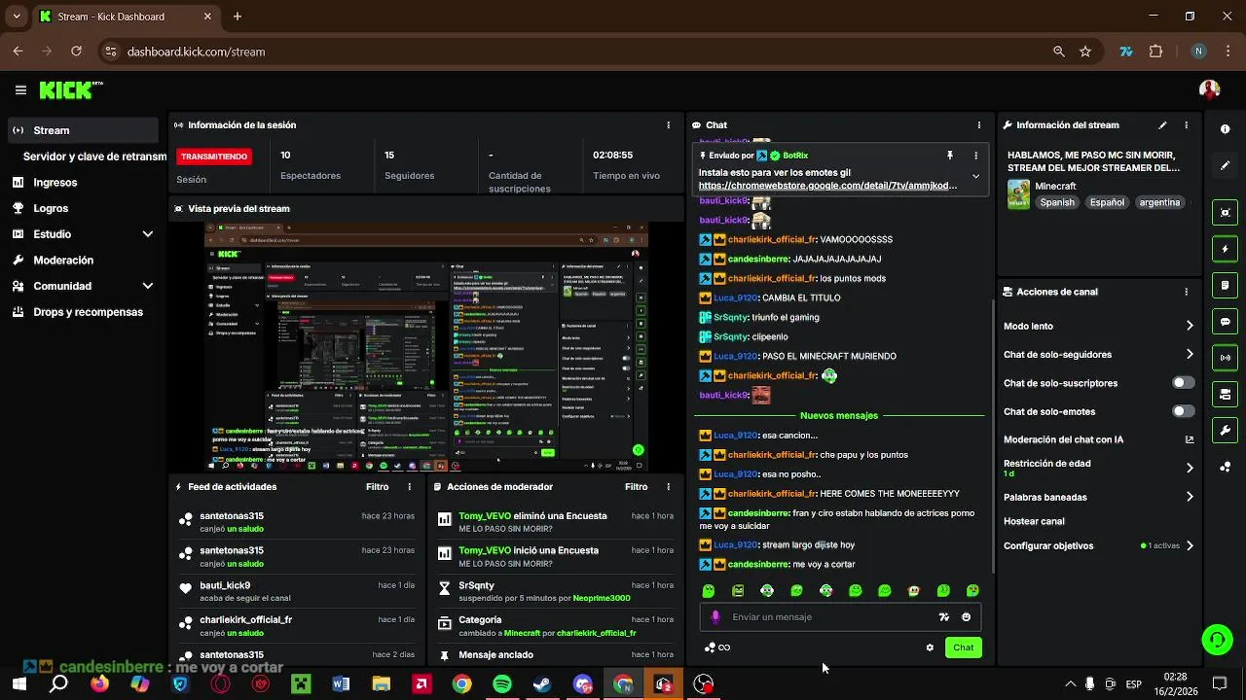Open Modo lento settings arrow
This screenshot has height=700, width=1246.
1190,327
